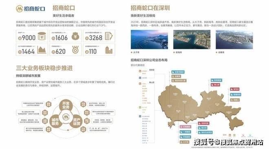Open the 前海湾 aerial photo
269x149 pixels.
point(192,39)
